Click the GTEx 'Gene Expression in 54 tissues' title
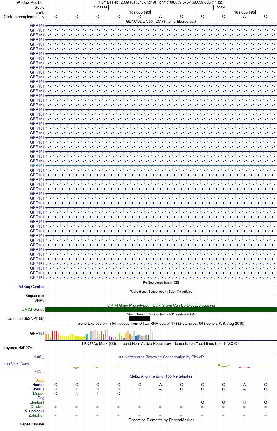Viewport: 277px width, 431px height. click(161, 323)
